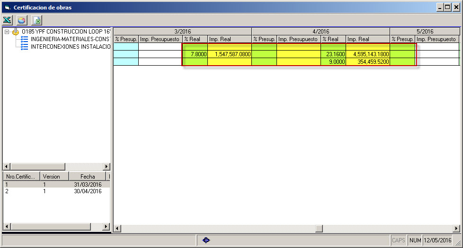Click the 4/2016 month column header
This screenshot has height=248, width=463.
pos(321,31)
